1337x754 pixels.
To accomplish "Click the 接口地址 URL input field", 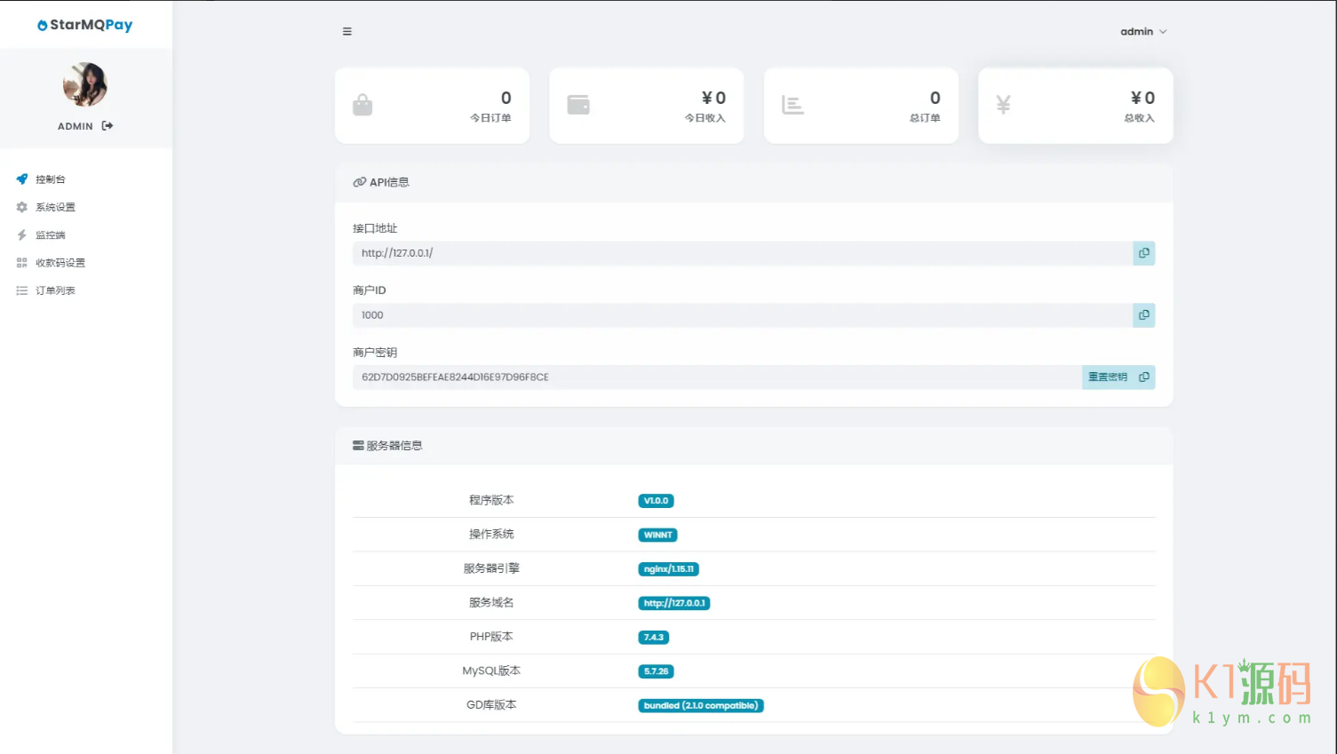I will coord(742,253).
